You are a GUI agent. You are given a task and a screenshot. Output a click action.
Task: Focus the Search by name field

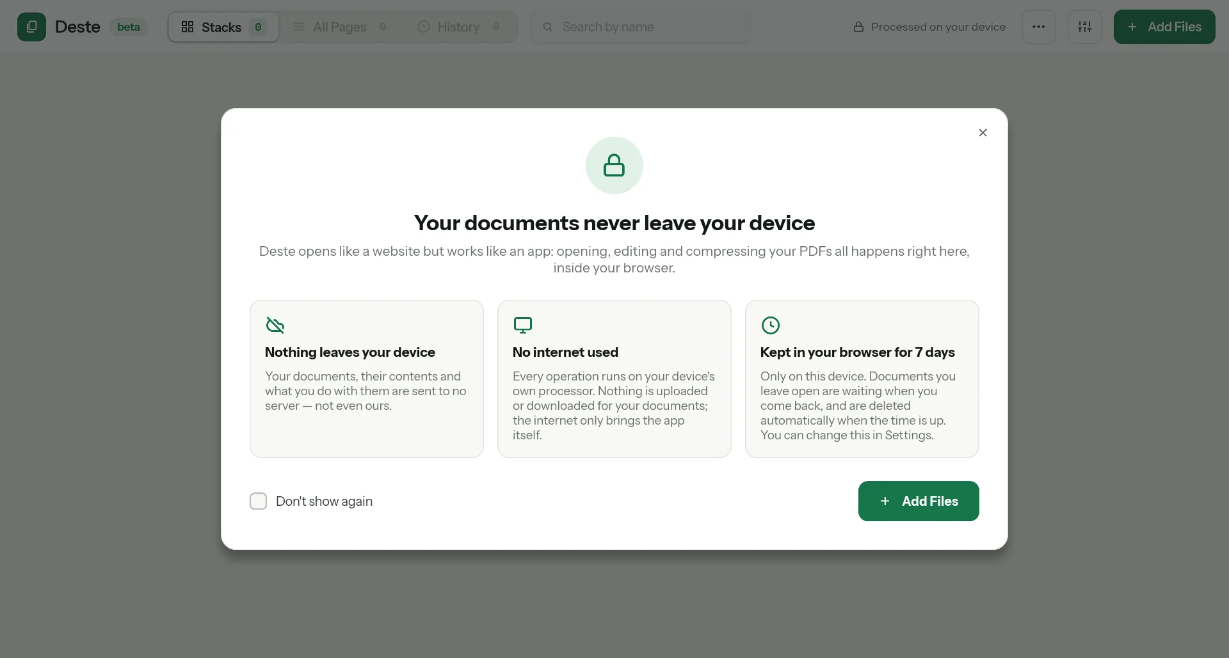pyautogui.click(x=641, y=27)
